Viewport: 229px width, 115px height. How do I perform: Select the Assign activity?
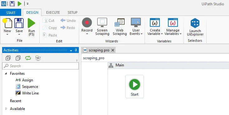(24, 80)
